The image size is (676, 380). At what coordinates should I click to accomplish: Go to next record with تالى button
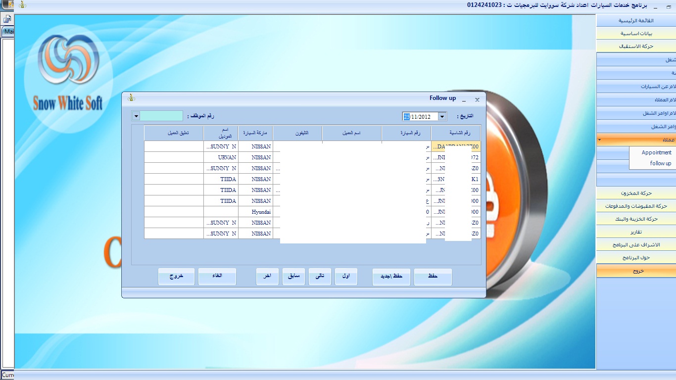click(x=320, y=277)
